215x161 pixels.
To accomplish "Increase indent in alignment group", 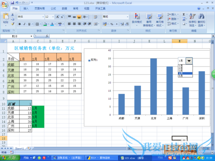I will (x=89, y=24).
